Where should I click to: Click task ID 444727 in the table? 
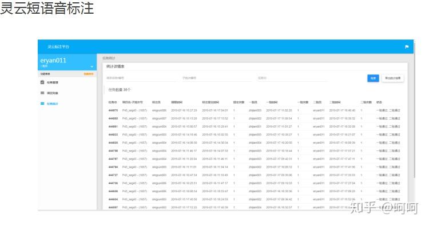point(113,175)
